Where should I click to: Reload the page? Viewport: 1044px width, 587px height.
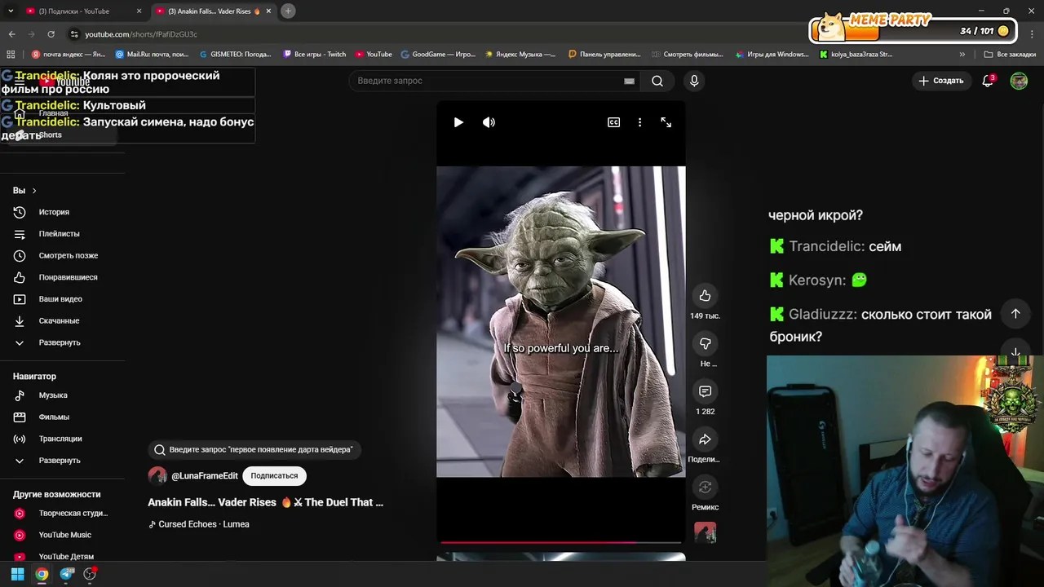coord(51,34)
